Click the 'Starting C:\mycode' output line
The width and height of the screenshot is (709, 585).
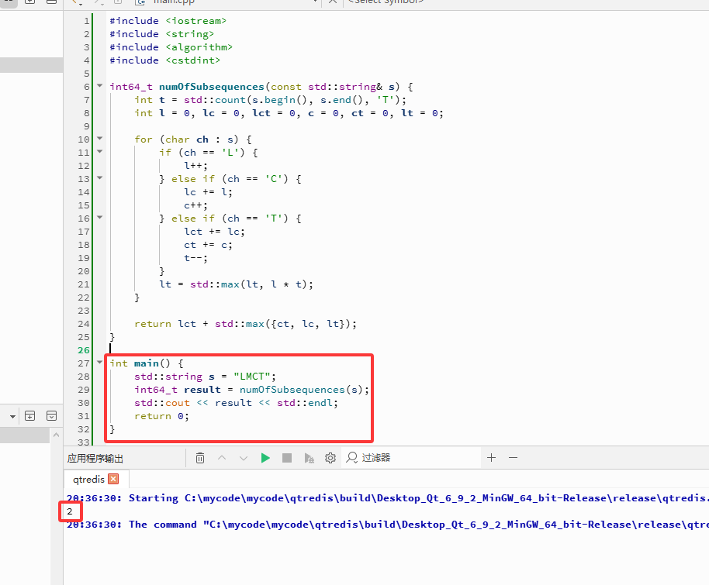point(388,498)
